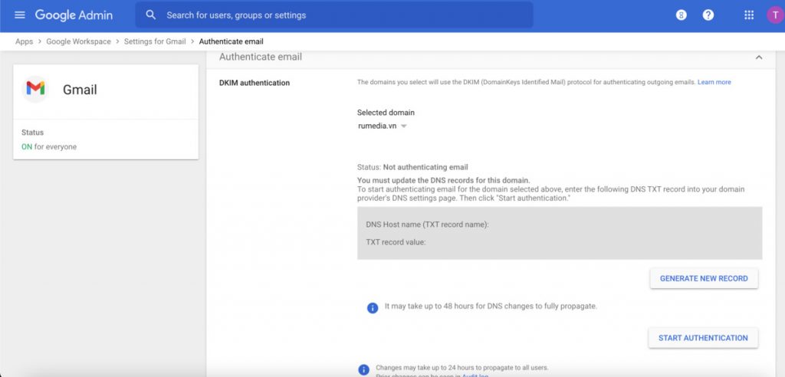
Task: Click the Gmail card title
Action: (x=80, y=90)
